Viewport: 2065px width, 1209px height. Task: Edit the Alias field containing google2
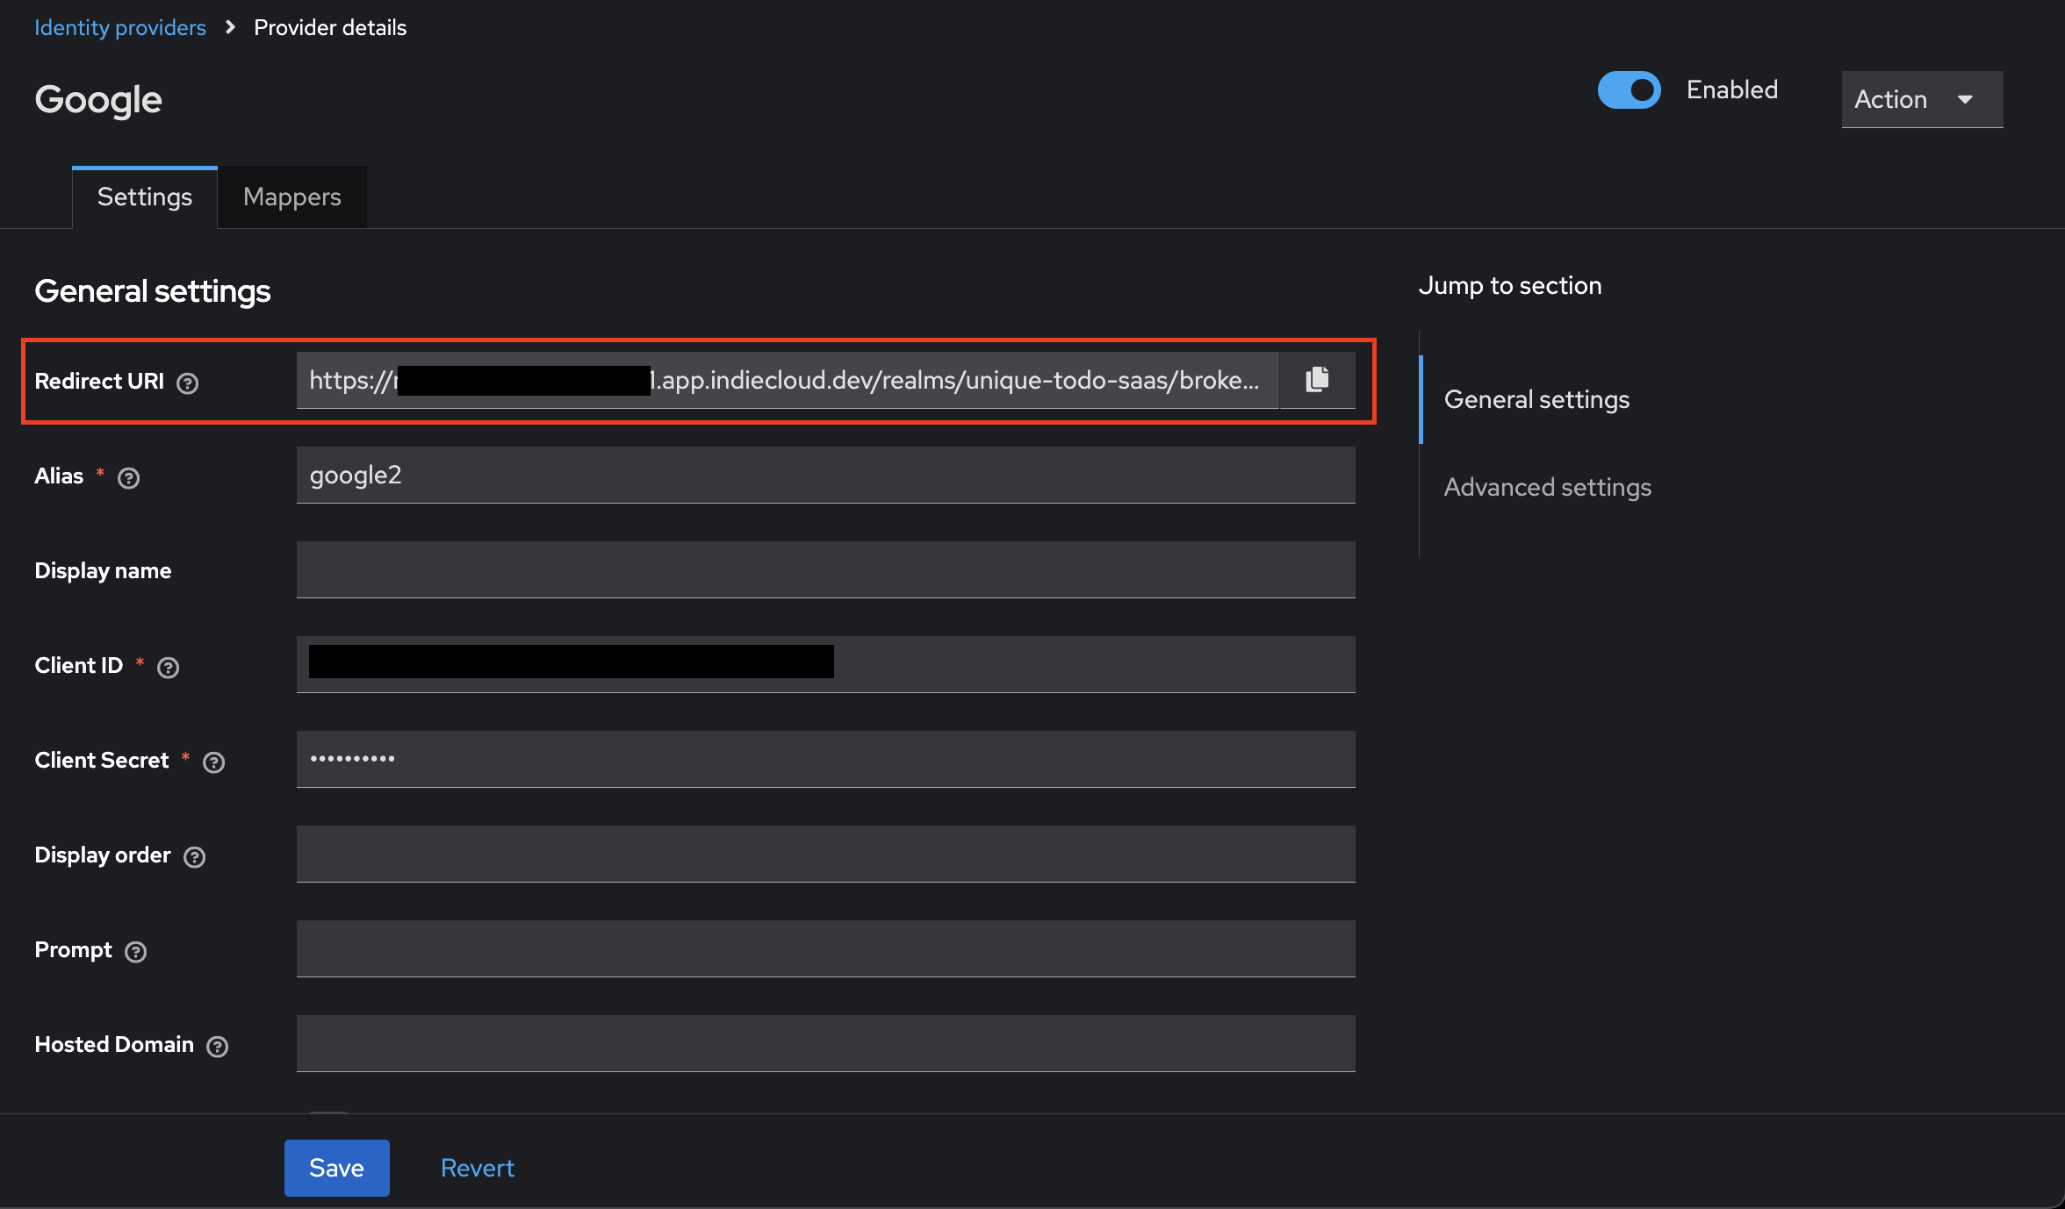825,475
